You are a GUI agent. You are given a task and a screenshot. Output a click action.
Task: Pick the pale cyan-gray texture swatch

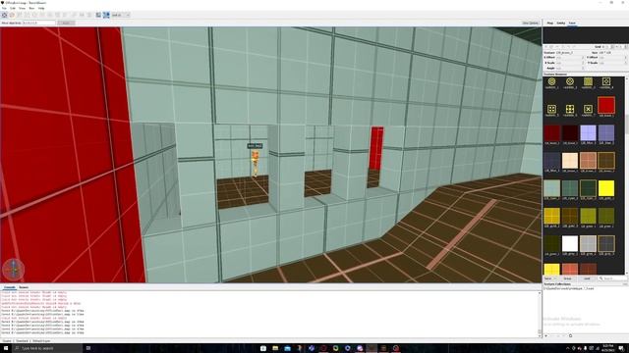(x=552, y=188)
